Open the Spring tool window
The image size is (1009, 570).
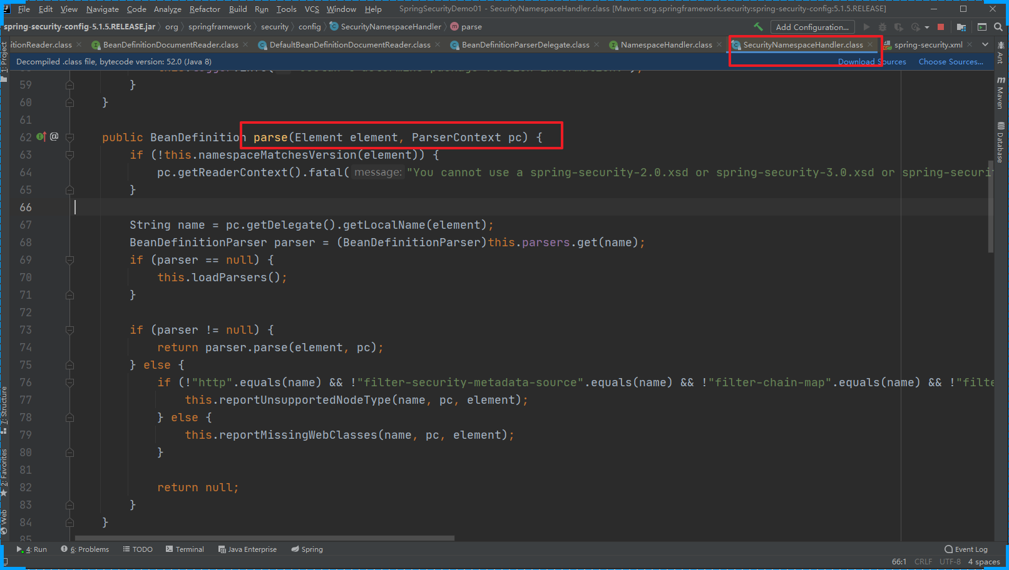tap(307, 549)
